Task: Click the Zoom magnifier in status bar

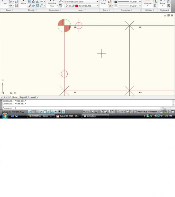Action: 105,111
